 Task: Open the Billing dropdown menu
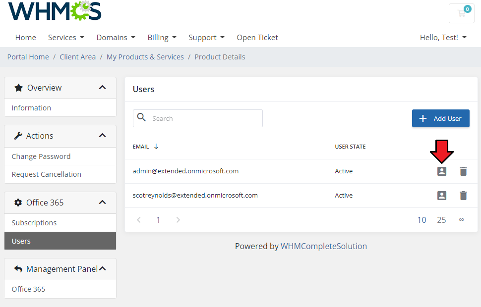[x=162, y=37]
